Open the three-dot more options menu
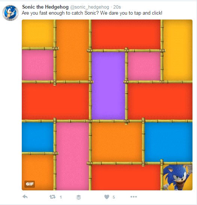 [x=134, y=197]
